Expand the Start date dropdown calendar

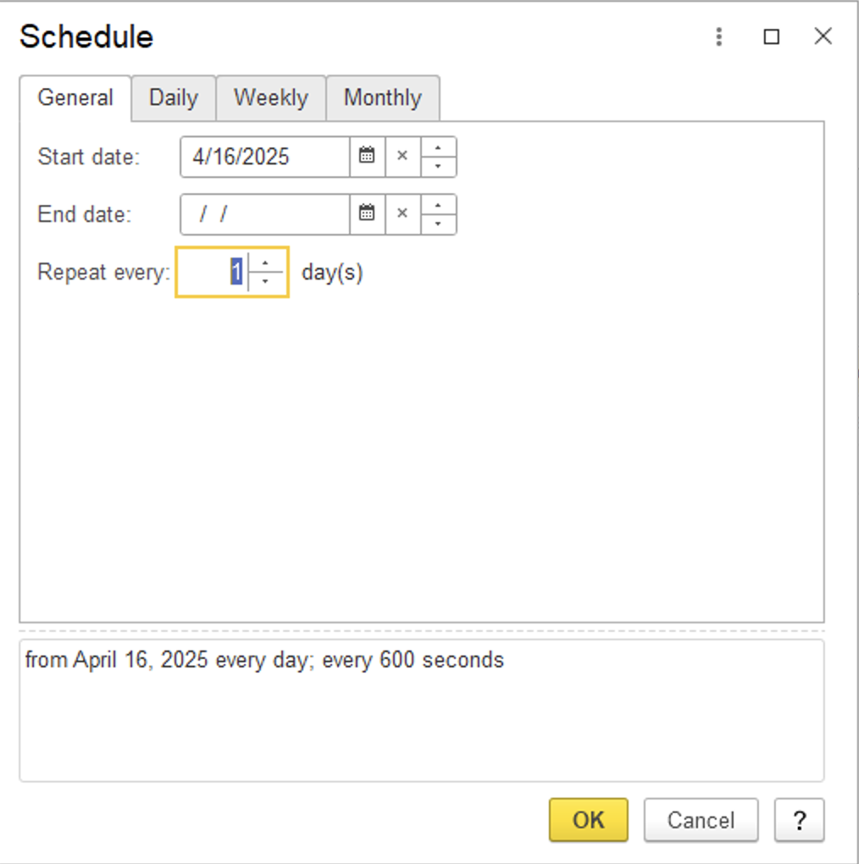click(x=365, y=157)
